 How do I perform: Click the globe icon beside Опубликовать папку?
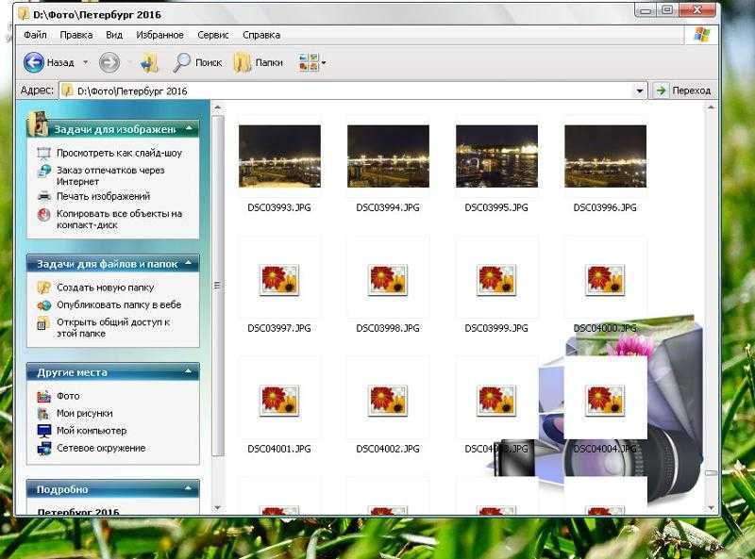coord(43,305)
